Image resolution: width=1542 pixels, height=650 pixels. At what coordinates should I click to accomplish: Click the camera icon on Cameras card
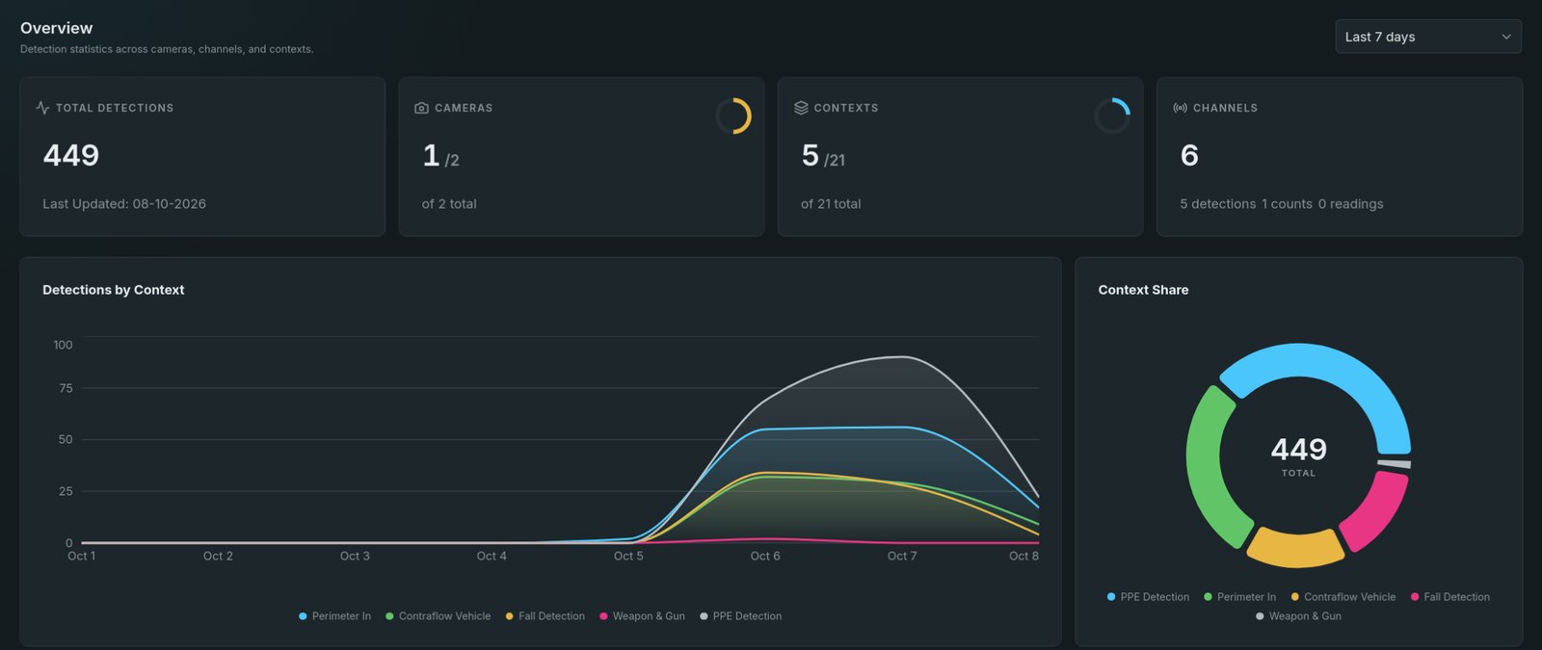(x=421, y=108)
